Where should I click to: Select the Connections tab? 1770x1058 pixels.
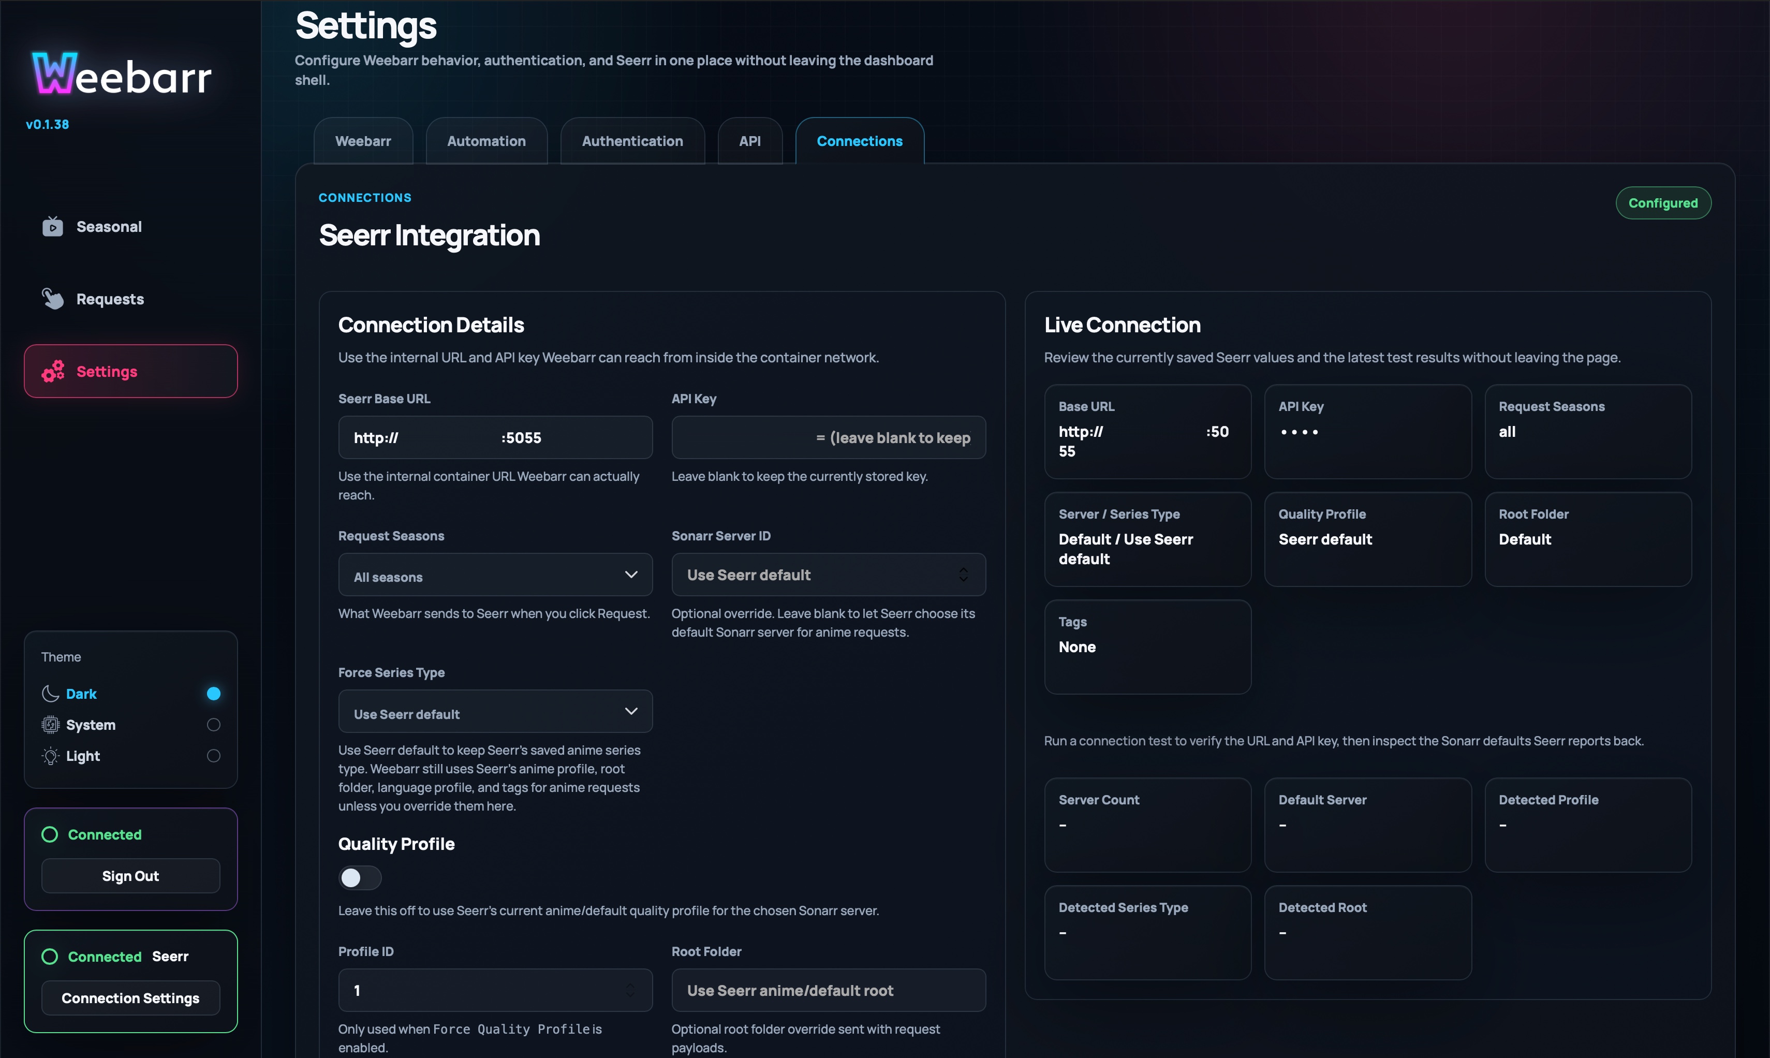pos(860,141)
